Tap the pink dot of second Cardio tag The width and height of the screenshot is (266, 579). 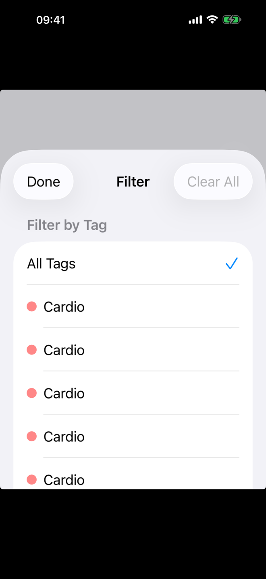[32, 350]
